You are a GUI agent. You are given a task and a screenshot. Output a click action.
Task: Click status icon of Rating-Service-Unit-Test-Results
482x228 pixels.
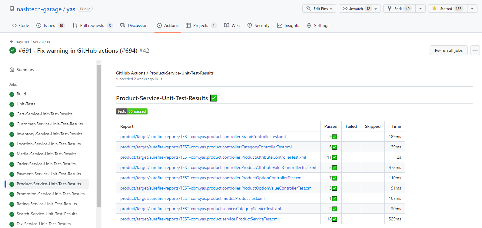click(12, 204)
